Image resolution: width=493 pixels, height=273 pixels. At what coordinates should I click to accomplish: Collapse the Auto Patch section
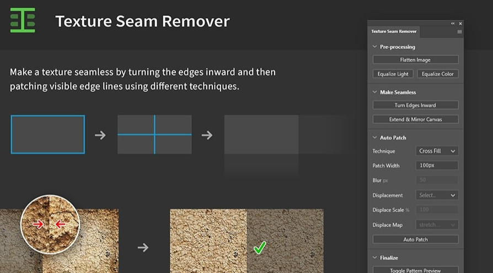[x=375, y=138]
